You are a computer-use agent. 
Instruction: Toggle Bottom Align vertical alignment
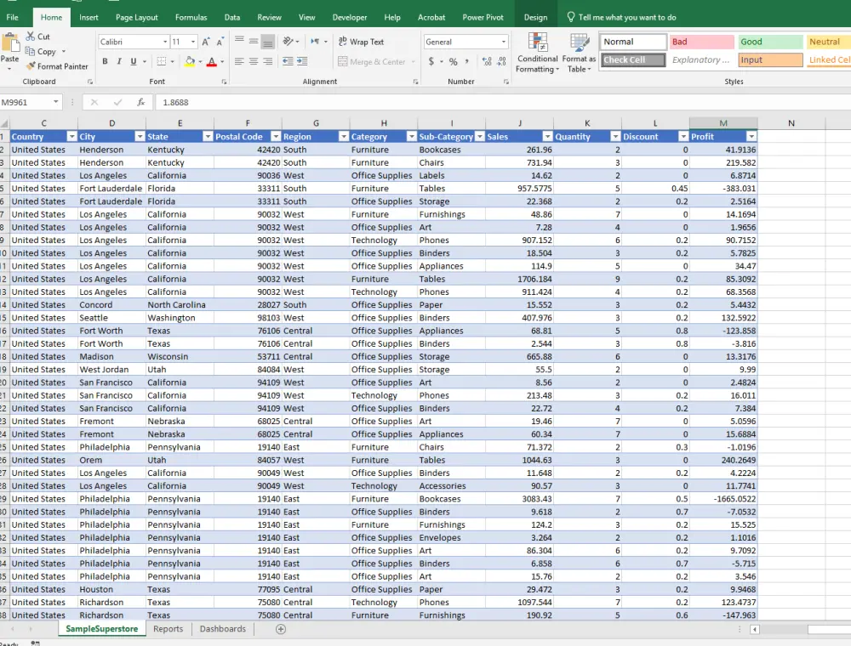pyautogui.click(x=267, y=41)
